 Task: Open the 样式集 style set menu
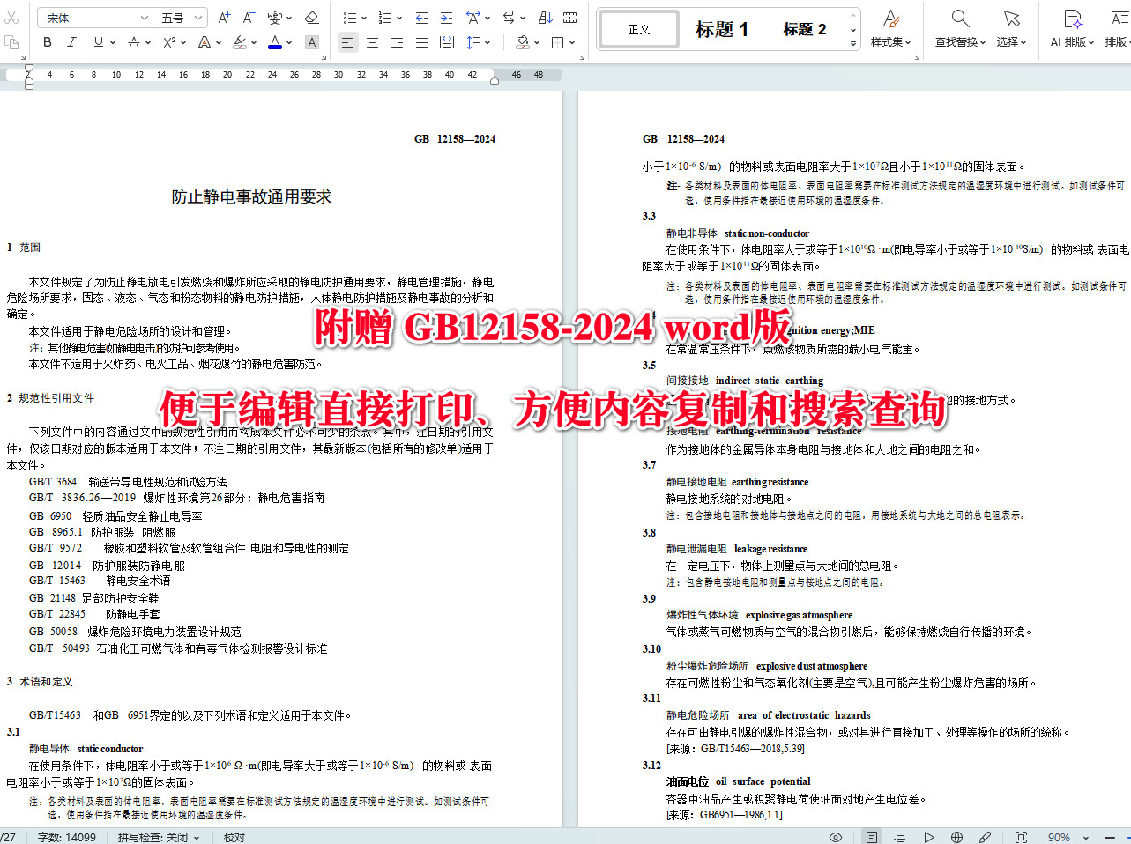pos(891,28)
